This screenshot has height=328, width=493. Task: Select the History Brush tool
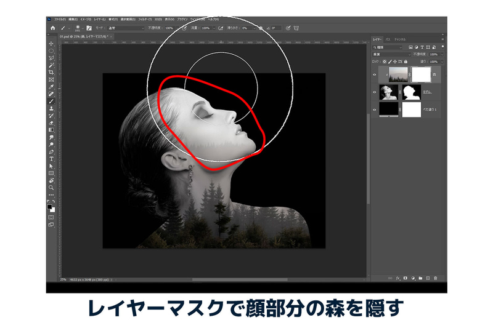click(x=51, y=116)
